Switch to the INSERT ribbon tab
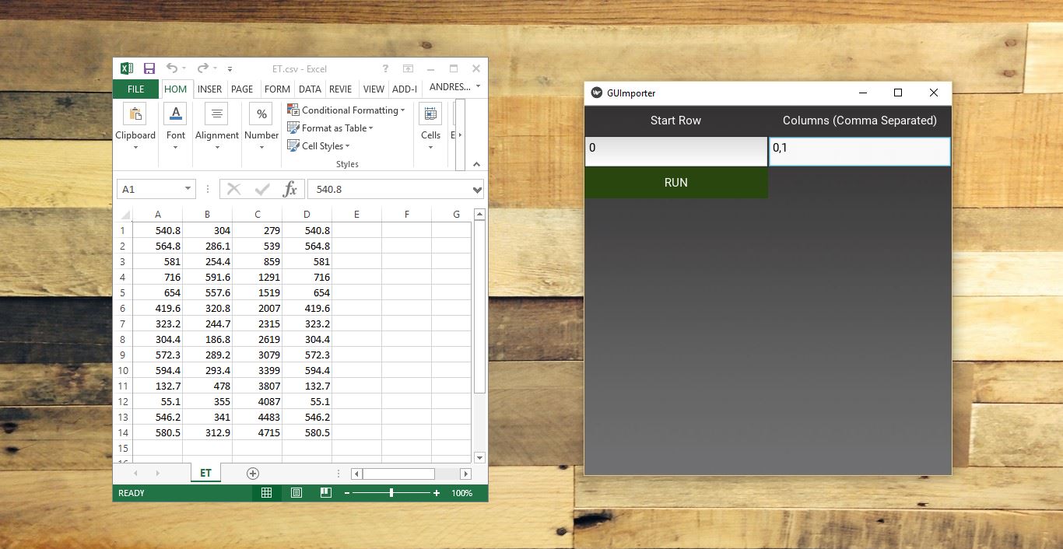This screenshot has height=549, width=1063. click(x=209, y=89)
